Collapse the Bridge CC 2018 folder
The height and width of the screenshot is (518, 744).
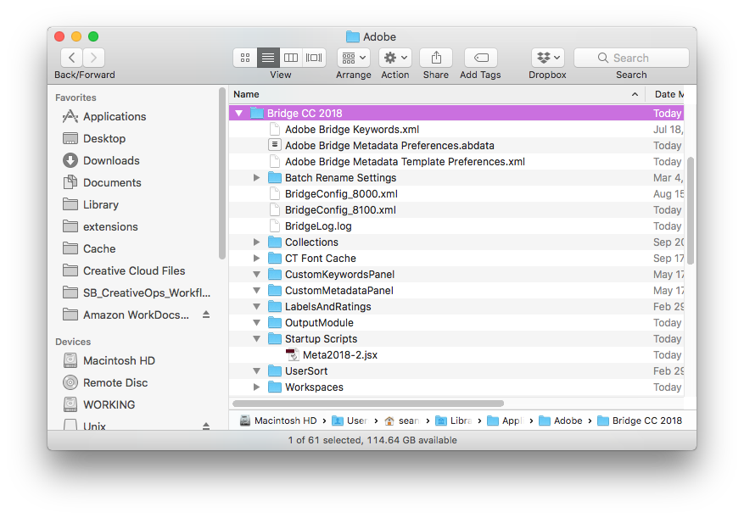pyautogui.click(x=239, y=114)
